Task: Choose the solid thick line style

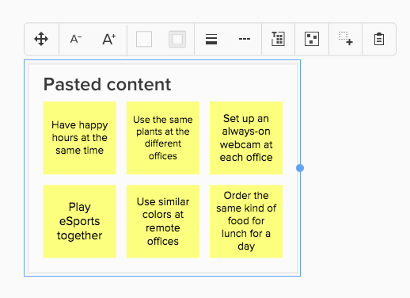Action: pyautogui.click(x=211, y=39)
